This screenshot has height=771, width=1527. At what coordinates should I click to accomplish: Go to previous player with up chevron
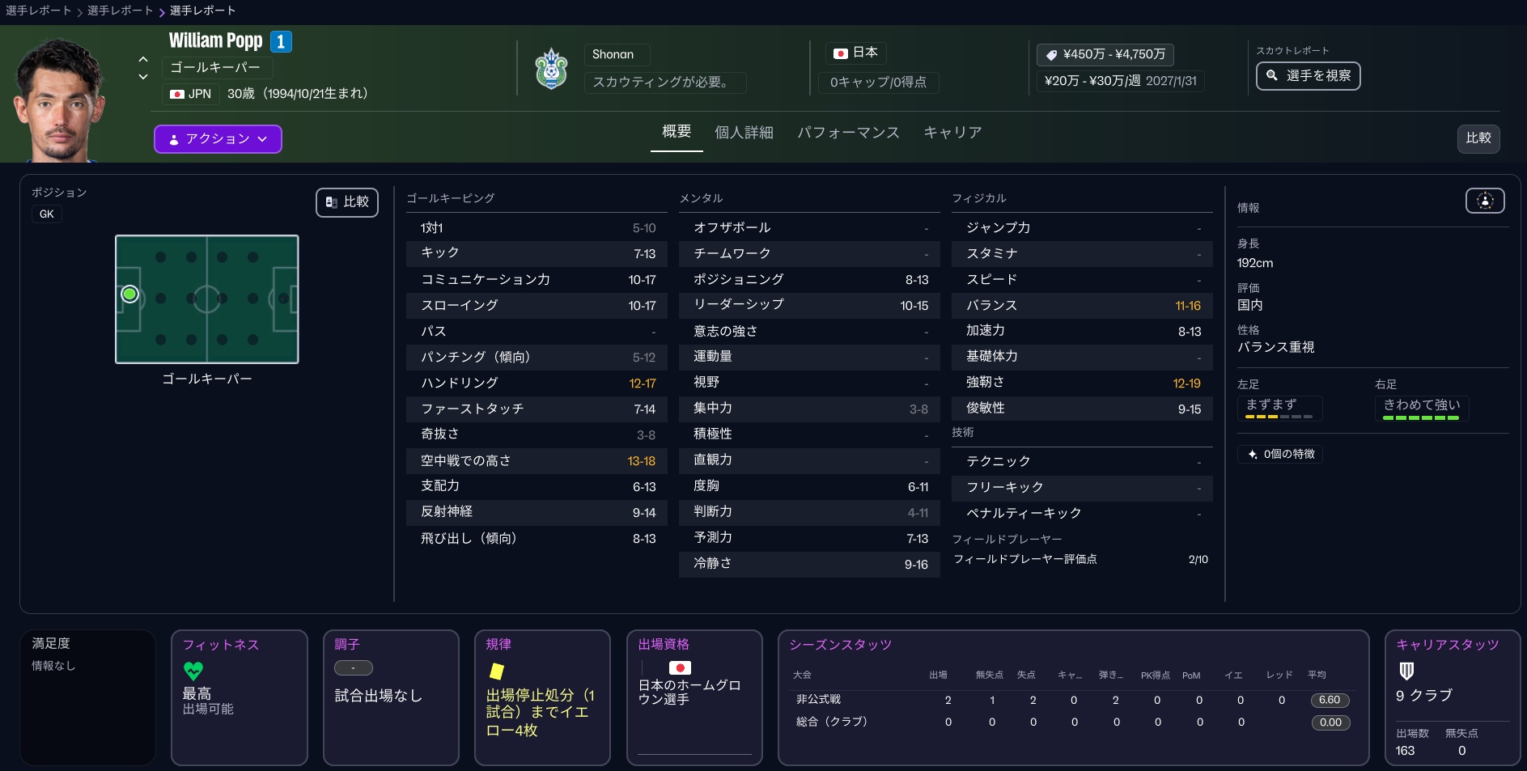143,59
